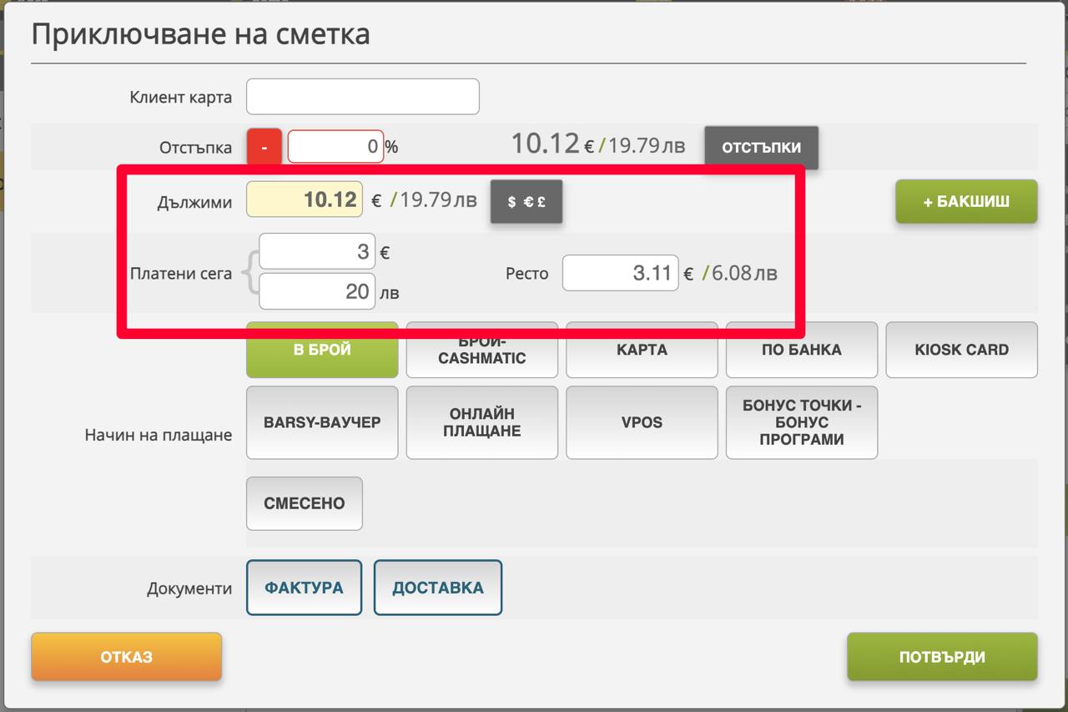
Task: Select БОНУС ТОЧКИ - БОНУС ПРОГРАМИ option
Action: 801,422
